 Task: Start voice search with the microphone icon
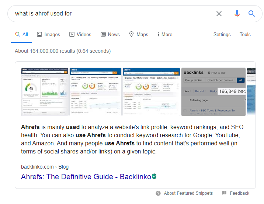pos(237,14)
